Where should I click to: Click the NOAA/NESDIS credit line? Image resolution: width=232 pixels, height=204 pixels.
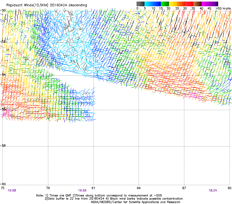(x=135, y=202)
